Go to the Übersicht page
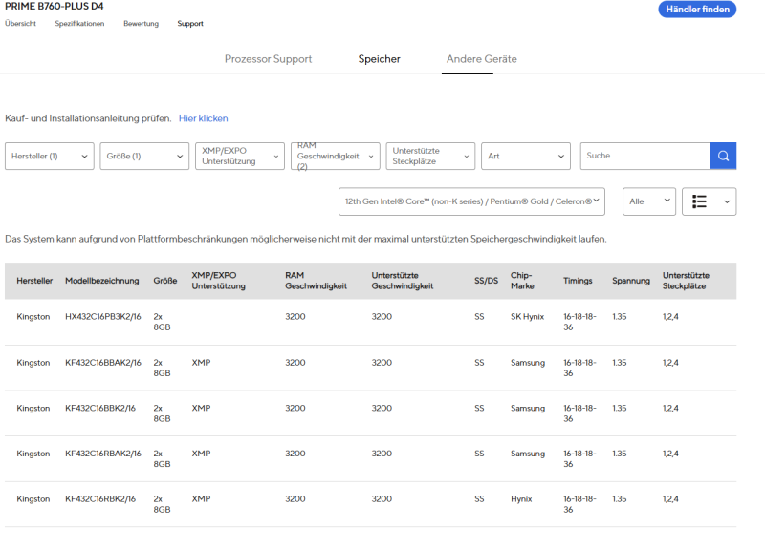This screenshot has height=549, width=765. click(x=20, y=24)
